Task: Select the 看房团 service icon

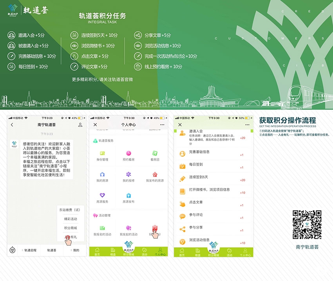Action: 155,153
